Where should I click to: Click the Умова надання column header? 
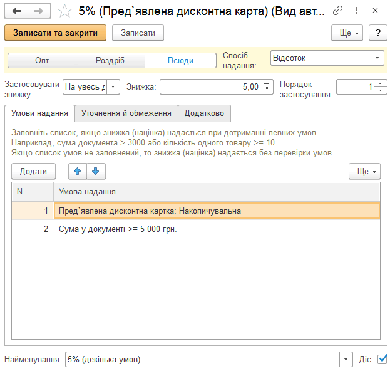217,192
